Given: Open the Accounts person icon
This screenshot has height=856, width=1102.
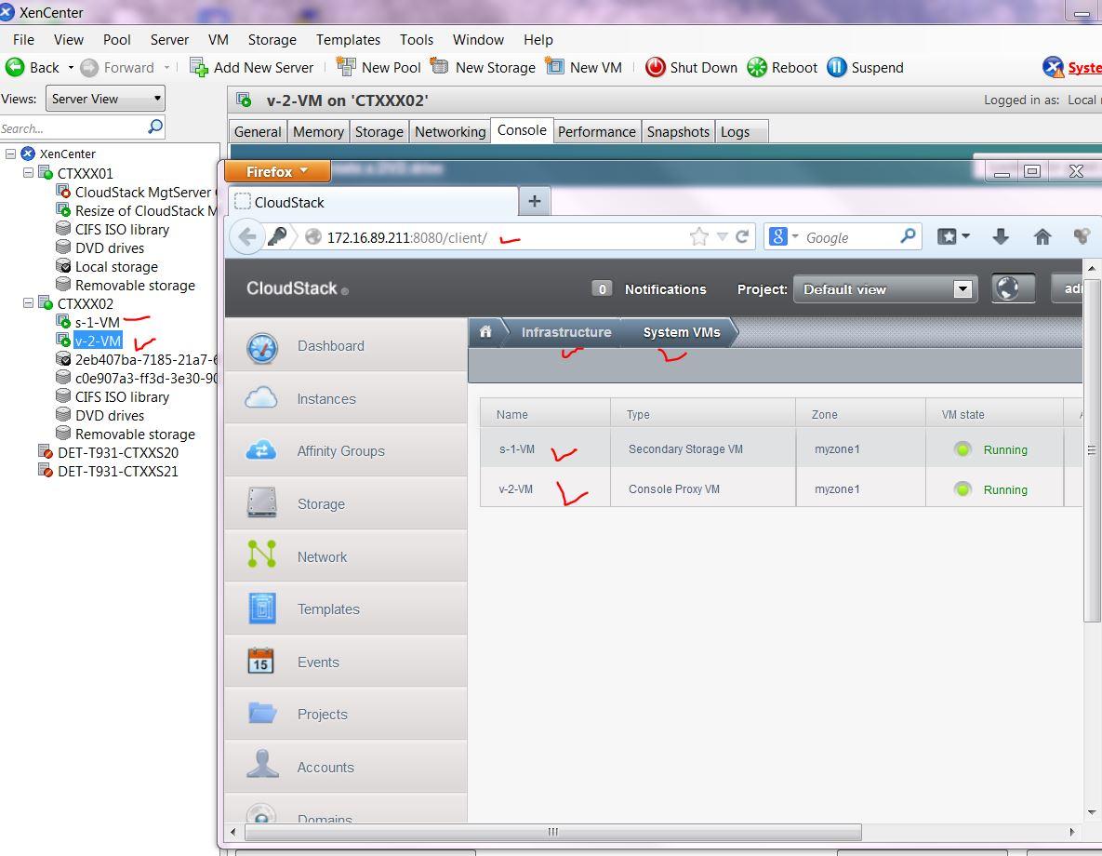Looking at the screenshot, I should coord(263,764).
